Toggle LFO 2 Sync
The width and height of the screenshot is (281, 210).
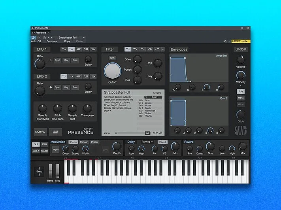(57, 87)
